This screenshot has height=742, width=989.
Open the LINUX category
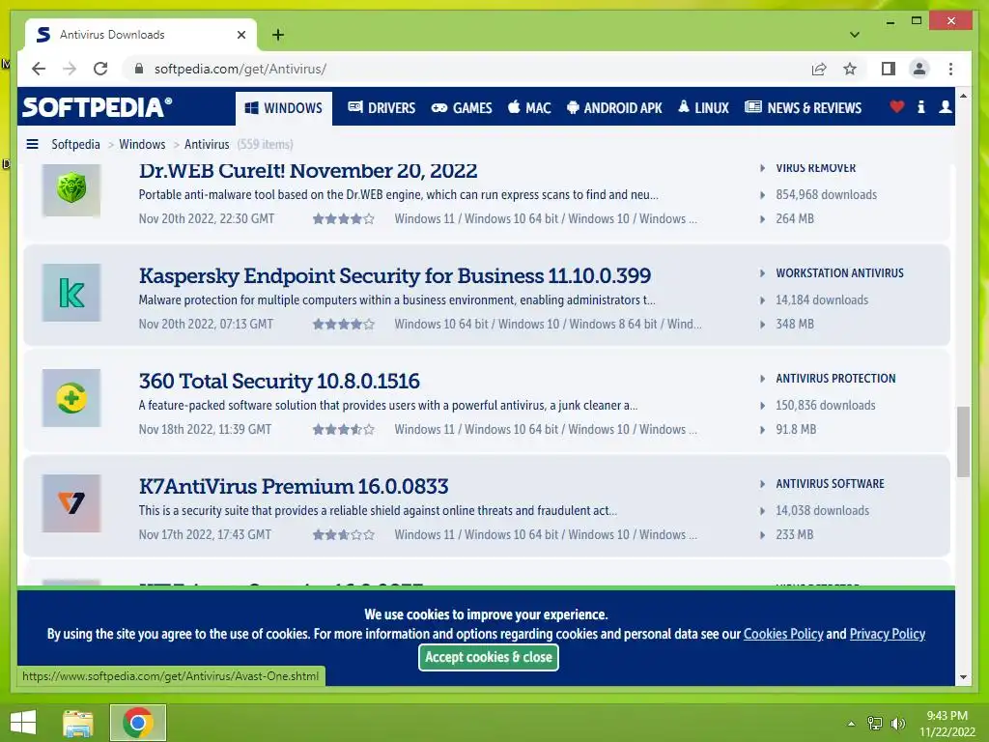703,108
